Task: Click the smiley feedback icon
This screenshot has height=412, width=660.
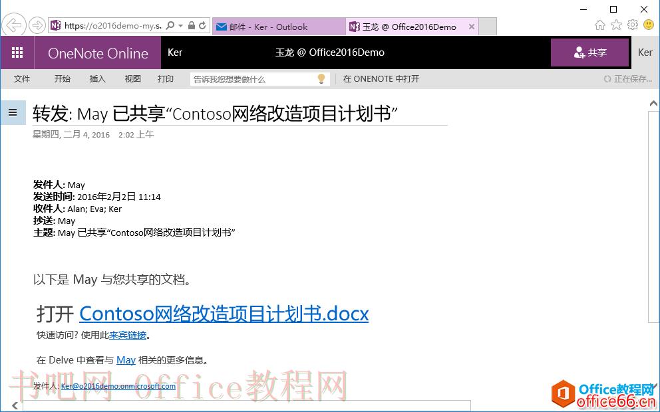Action: pyautogui.click(x=649, y=25)
